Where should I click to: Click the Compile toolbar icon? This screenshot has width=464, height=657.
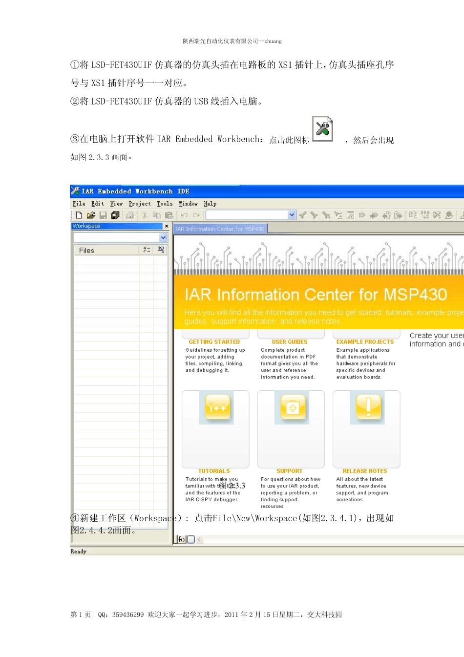tap(413, 215)
